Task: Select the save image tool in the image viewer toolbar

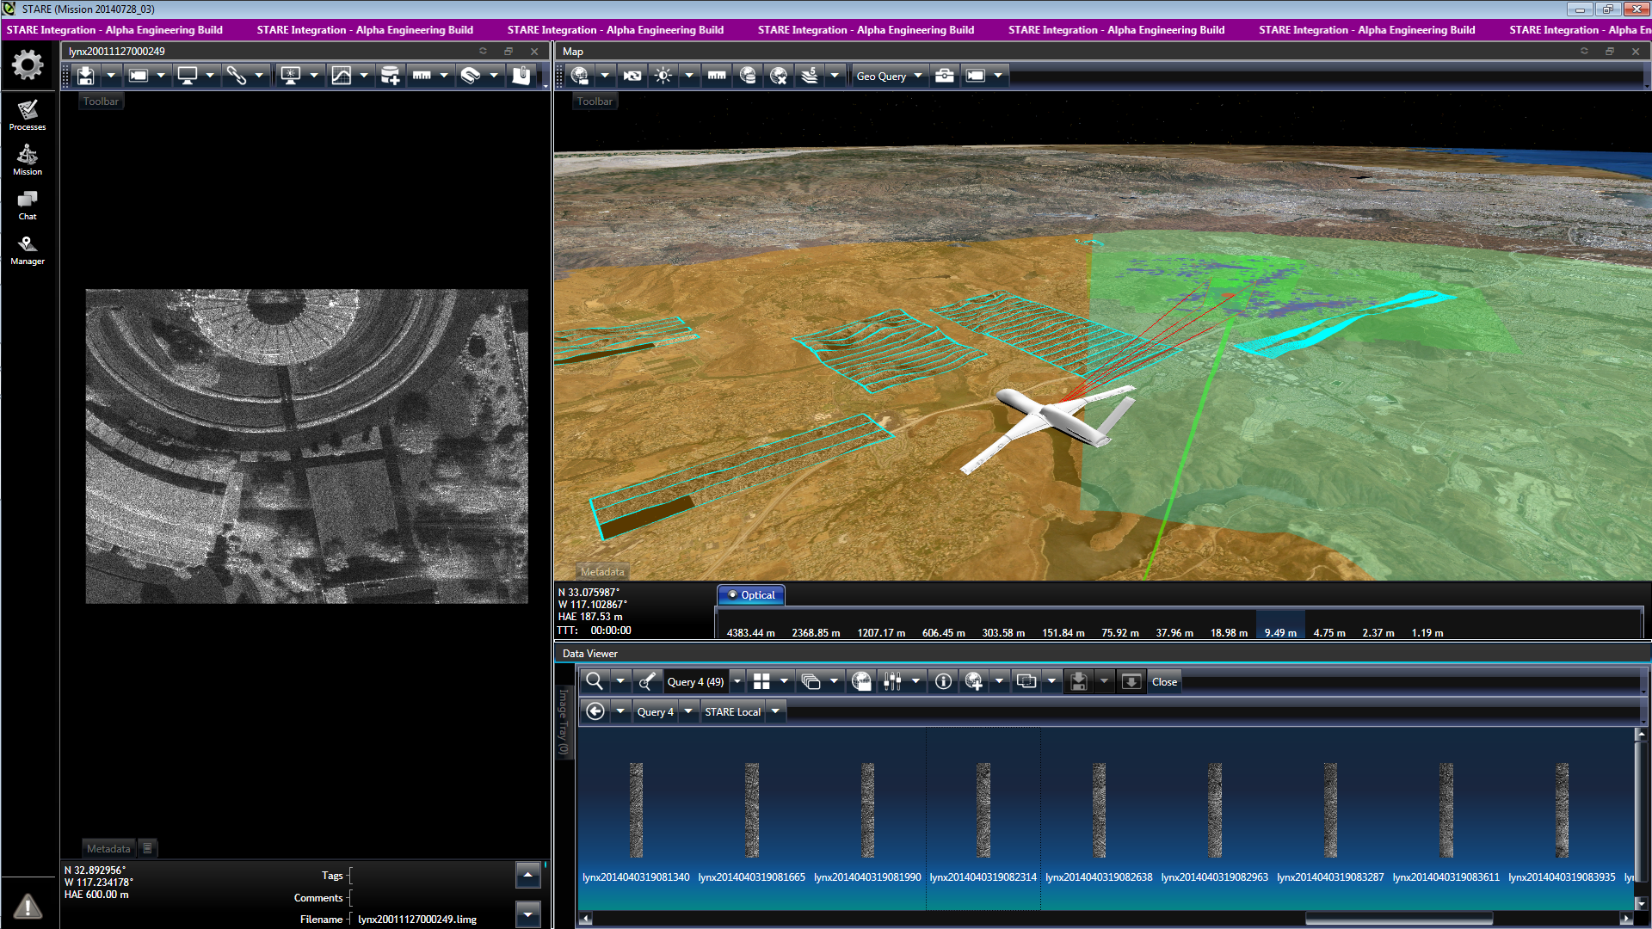Action: [x=85, y=76]
